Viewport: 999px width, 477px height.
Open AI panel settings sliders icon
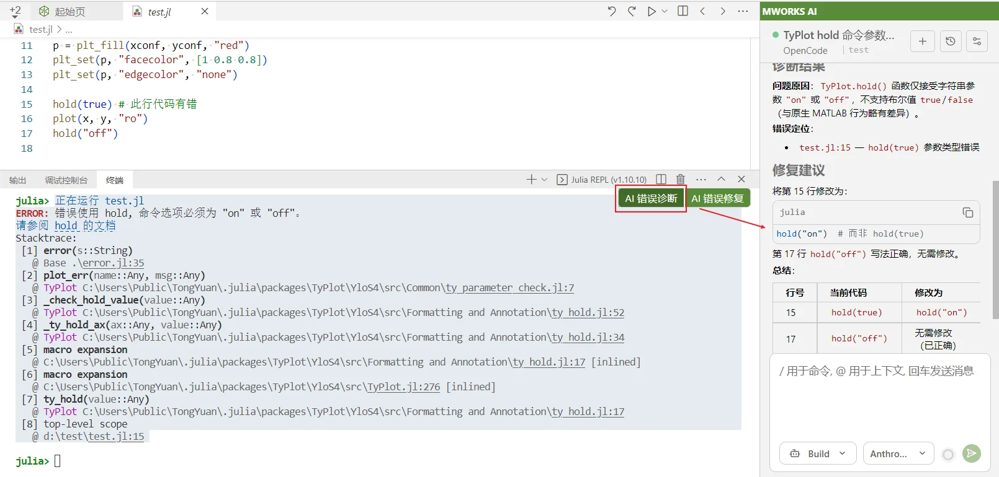point(977,41)
